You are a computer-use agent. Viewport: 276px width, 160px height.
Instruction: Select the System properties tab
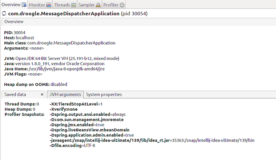tap(104, 95)
